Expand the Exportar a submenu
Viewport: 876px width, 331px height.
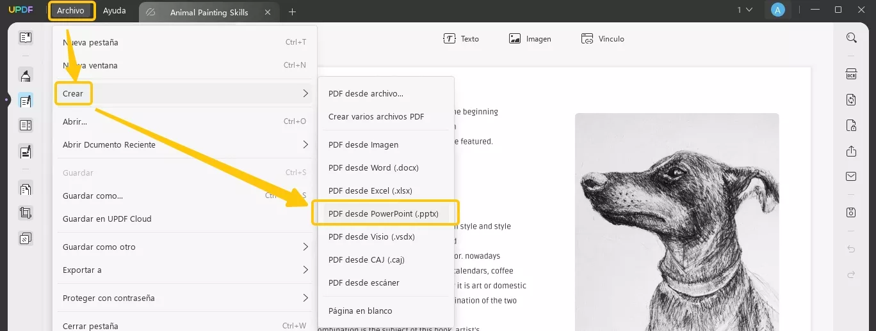click(x=184, y=270)
